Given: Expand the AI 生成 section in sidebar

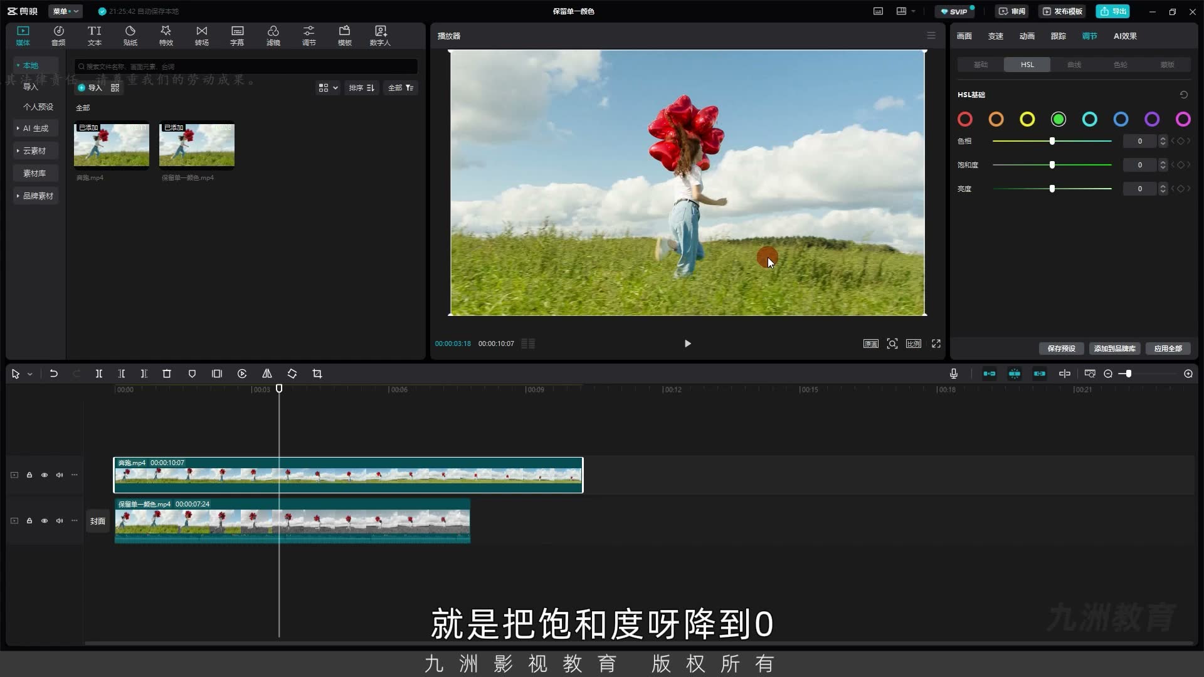Looking at the screenshot, I should click(x=36, y=129).
